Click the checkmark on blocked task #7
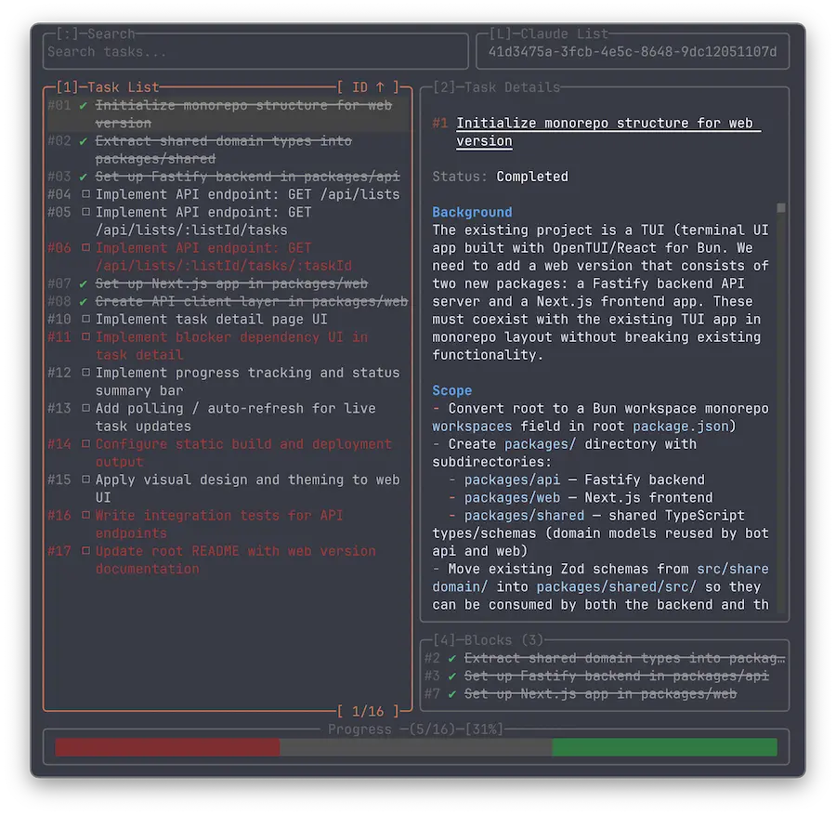 coord(452,694)
